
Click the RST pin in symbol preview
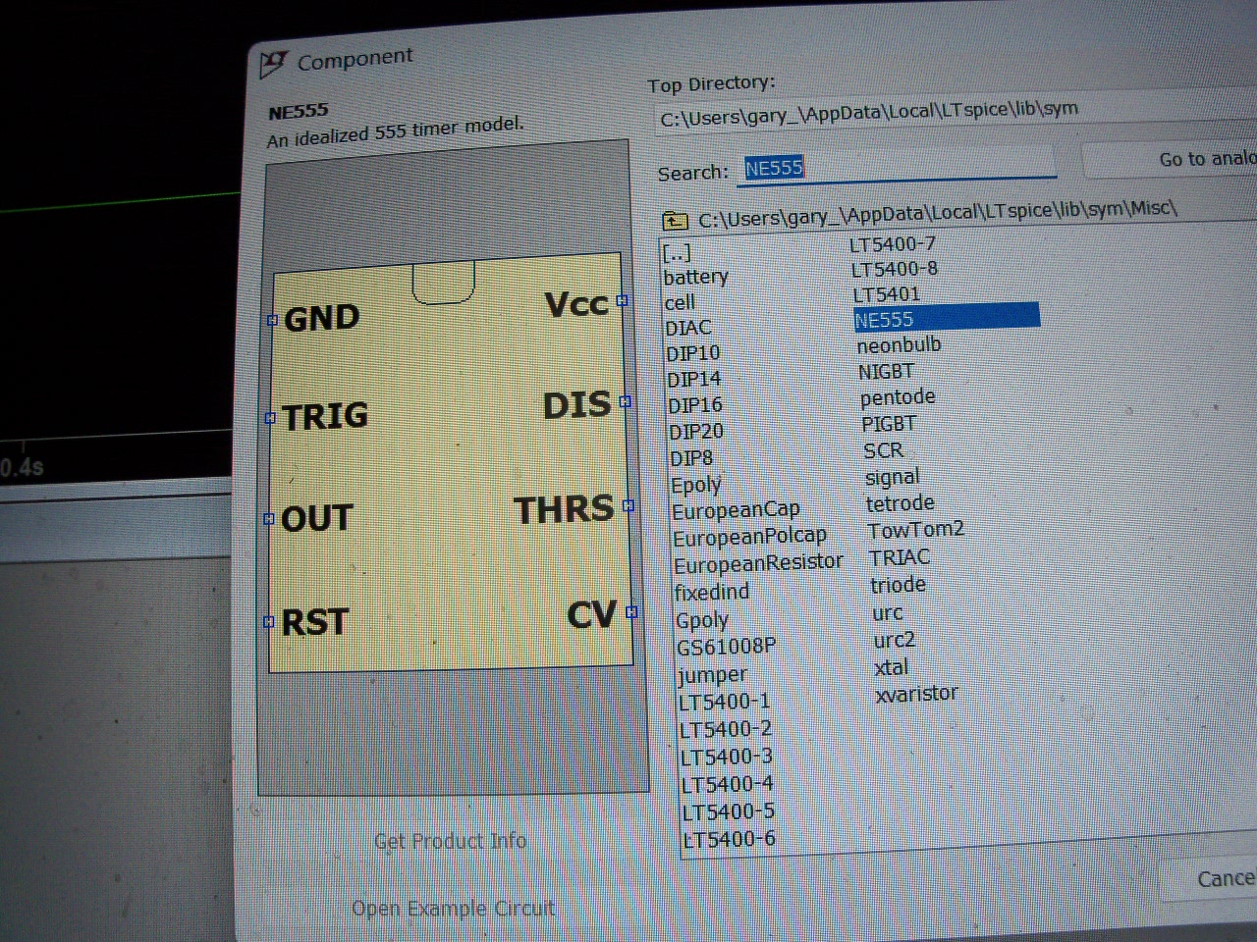(269, 621)
